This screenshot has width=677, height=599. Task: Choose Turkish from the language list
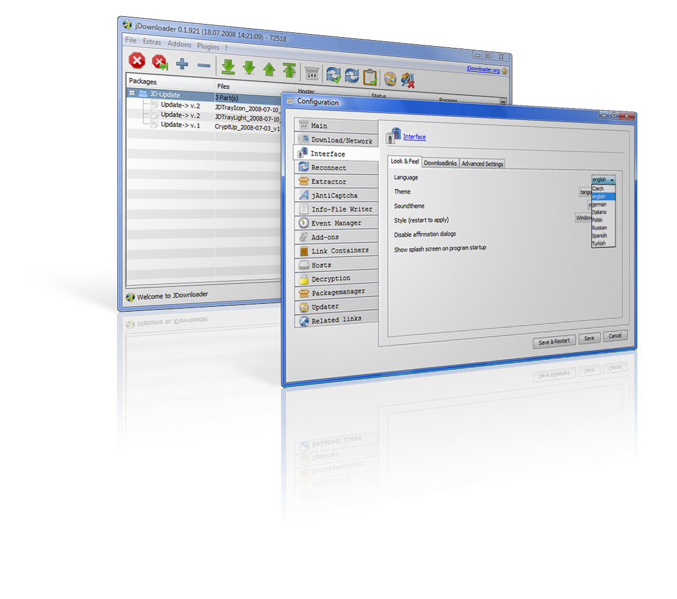[599, 244]
